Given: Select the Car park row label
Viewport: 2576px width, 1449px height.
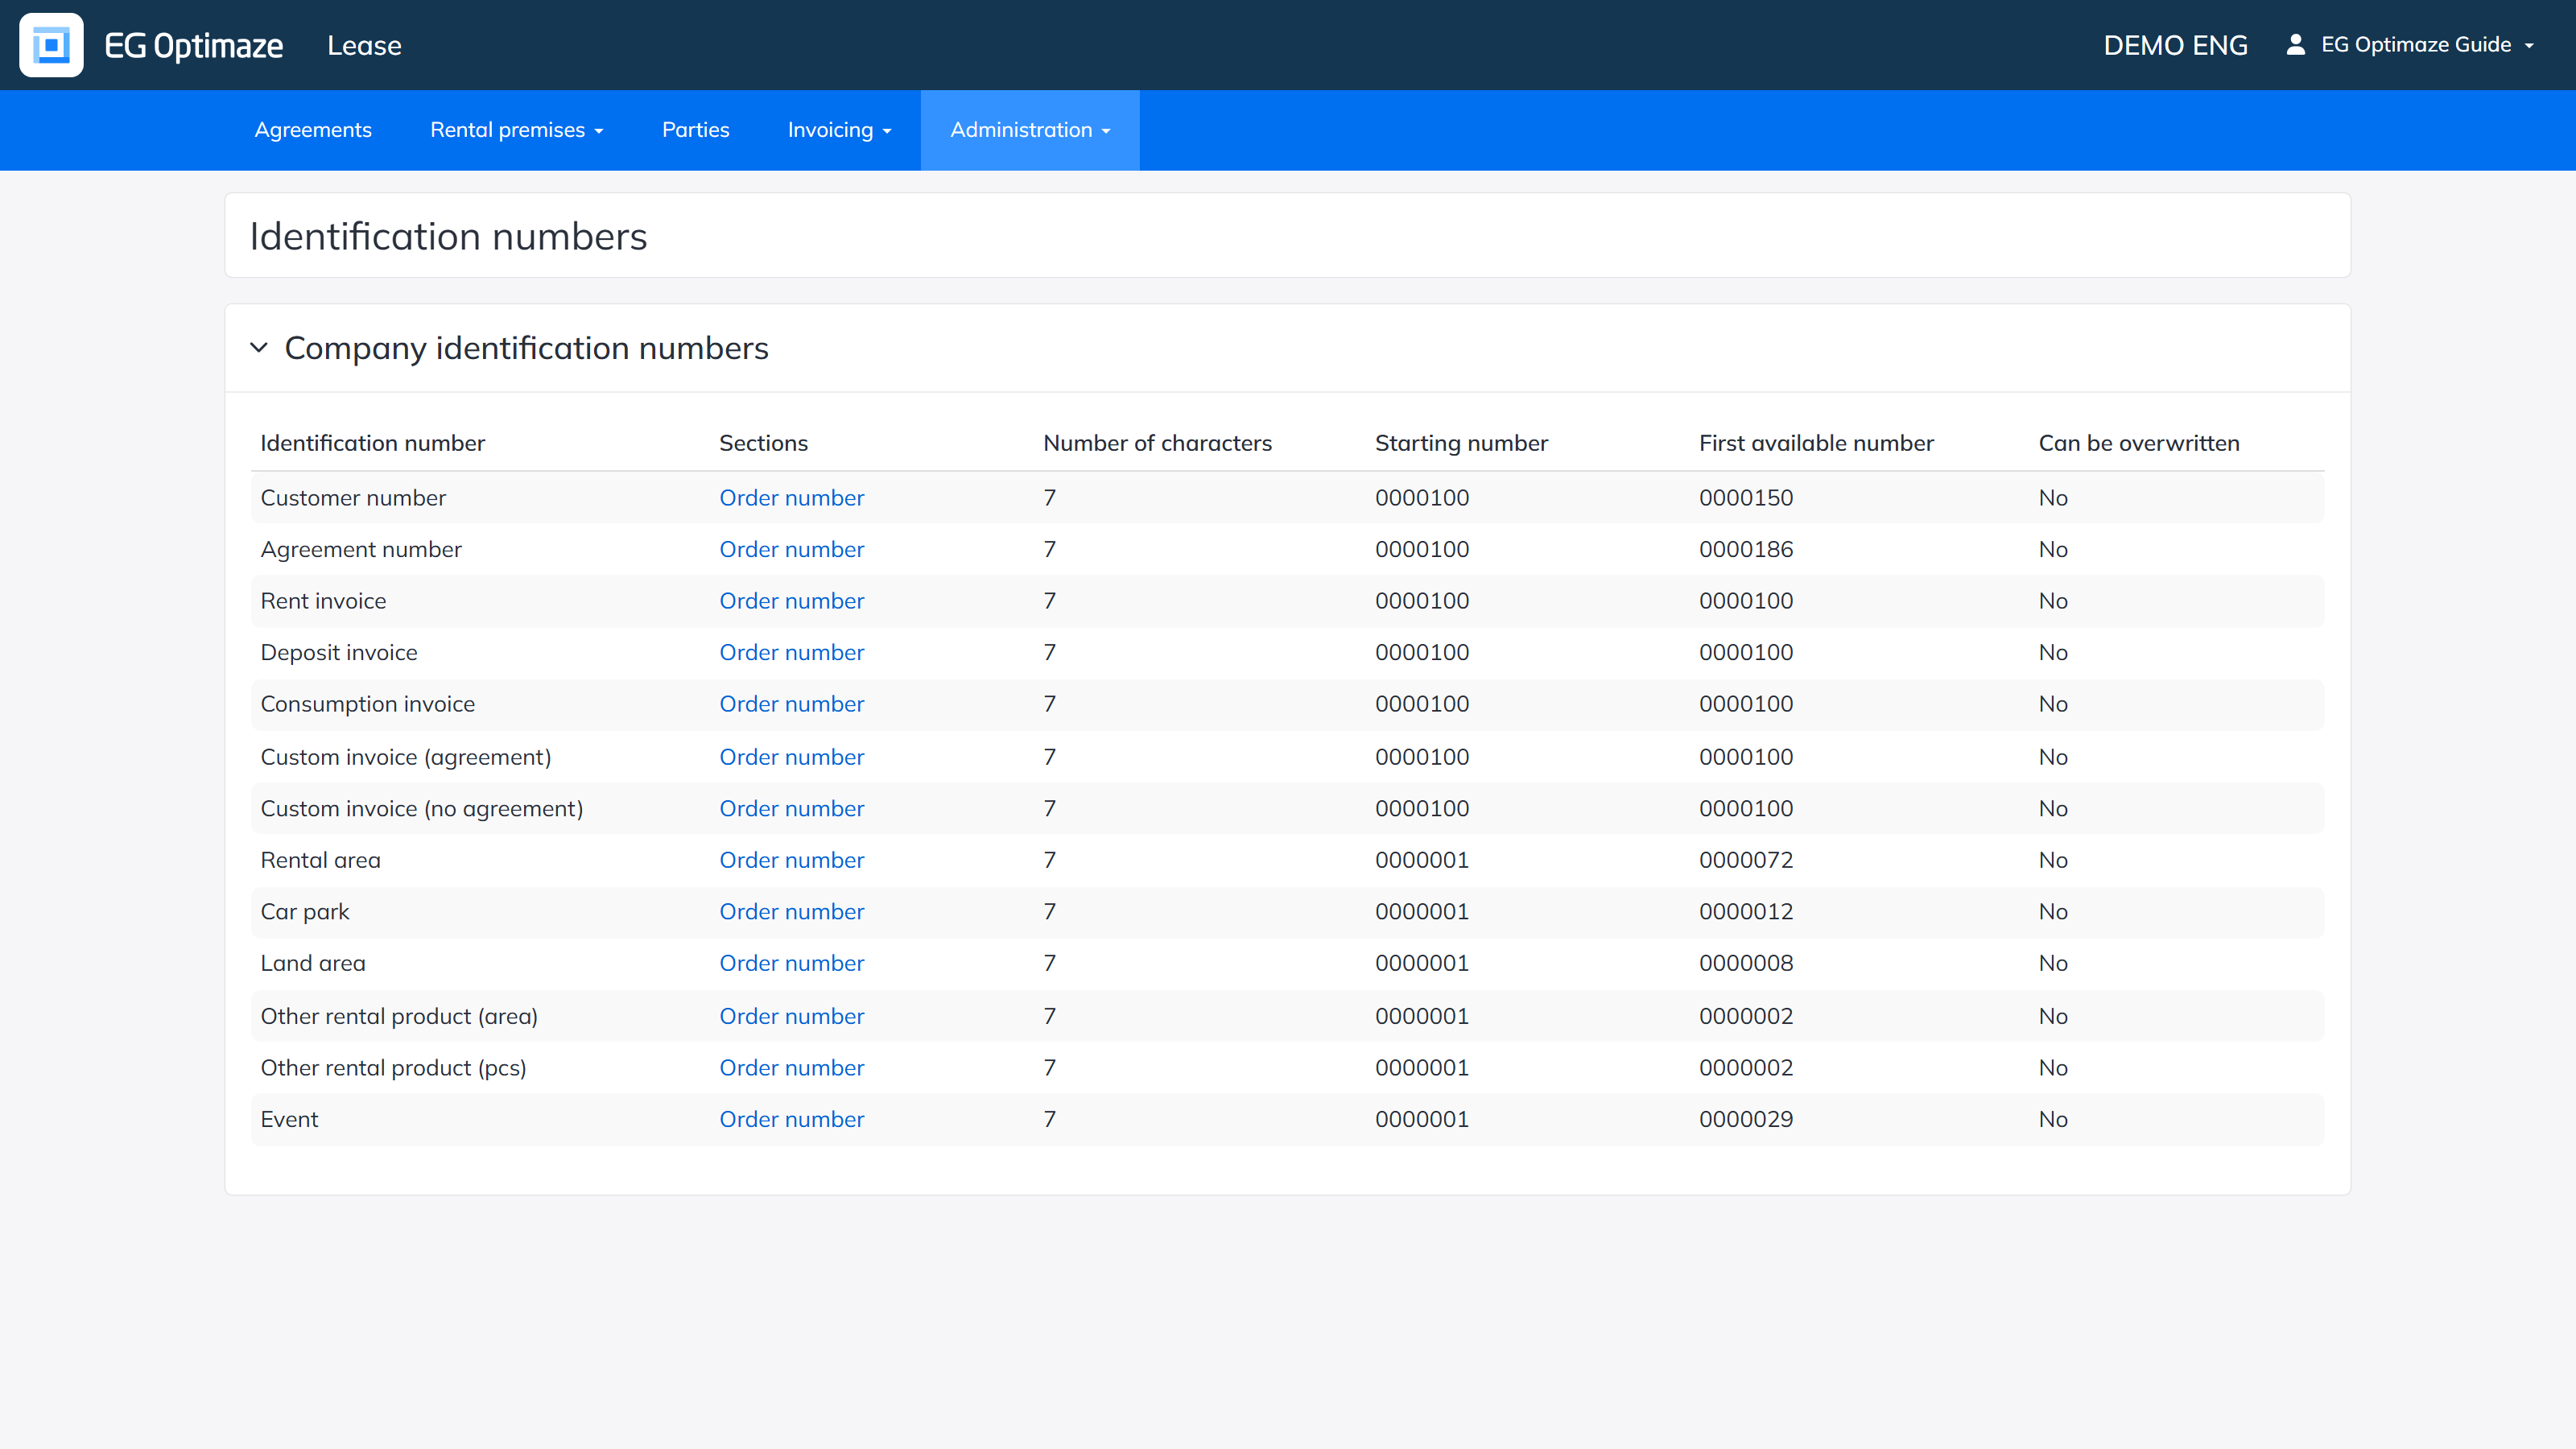Looking at the screenshot, I should [305, 911].
